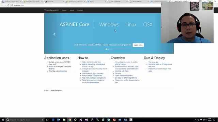The image size is (218, 122).
Task: Switch to the Open Source - Microsoft tab
Action: click(x=75, y=2)
